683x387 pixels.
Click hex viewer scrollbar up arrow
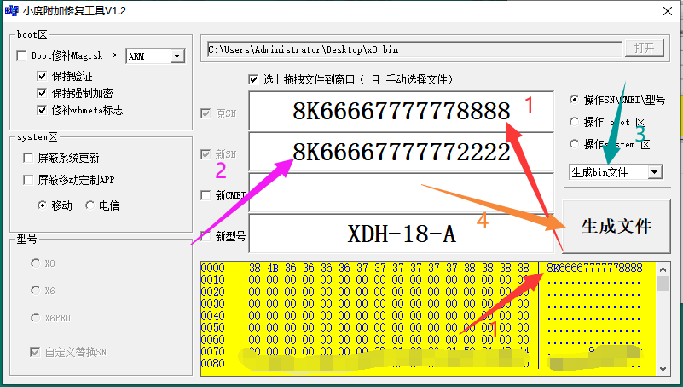pos(663,269)
